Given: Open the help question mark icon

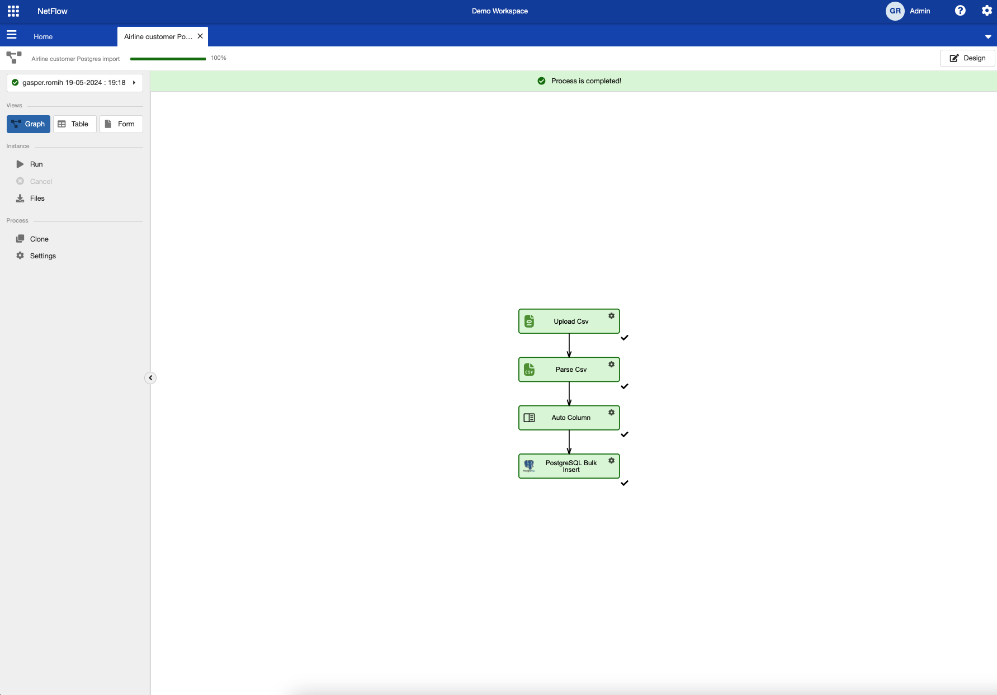Looking at the screenshot, I should [960, 11].
